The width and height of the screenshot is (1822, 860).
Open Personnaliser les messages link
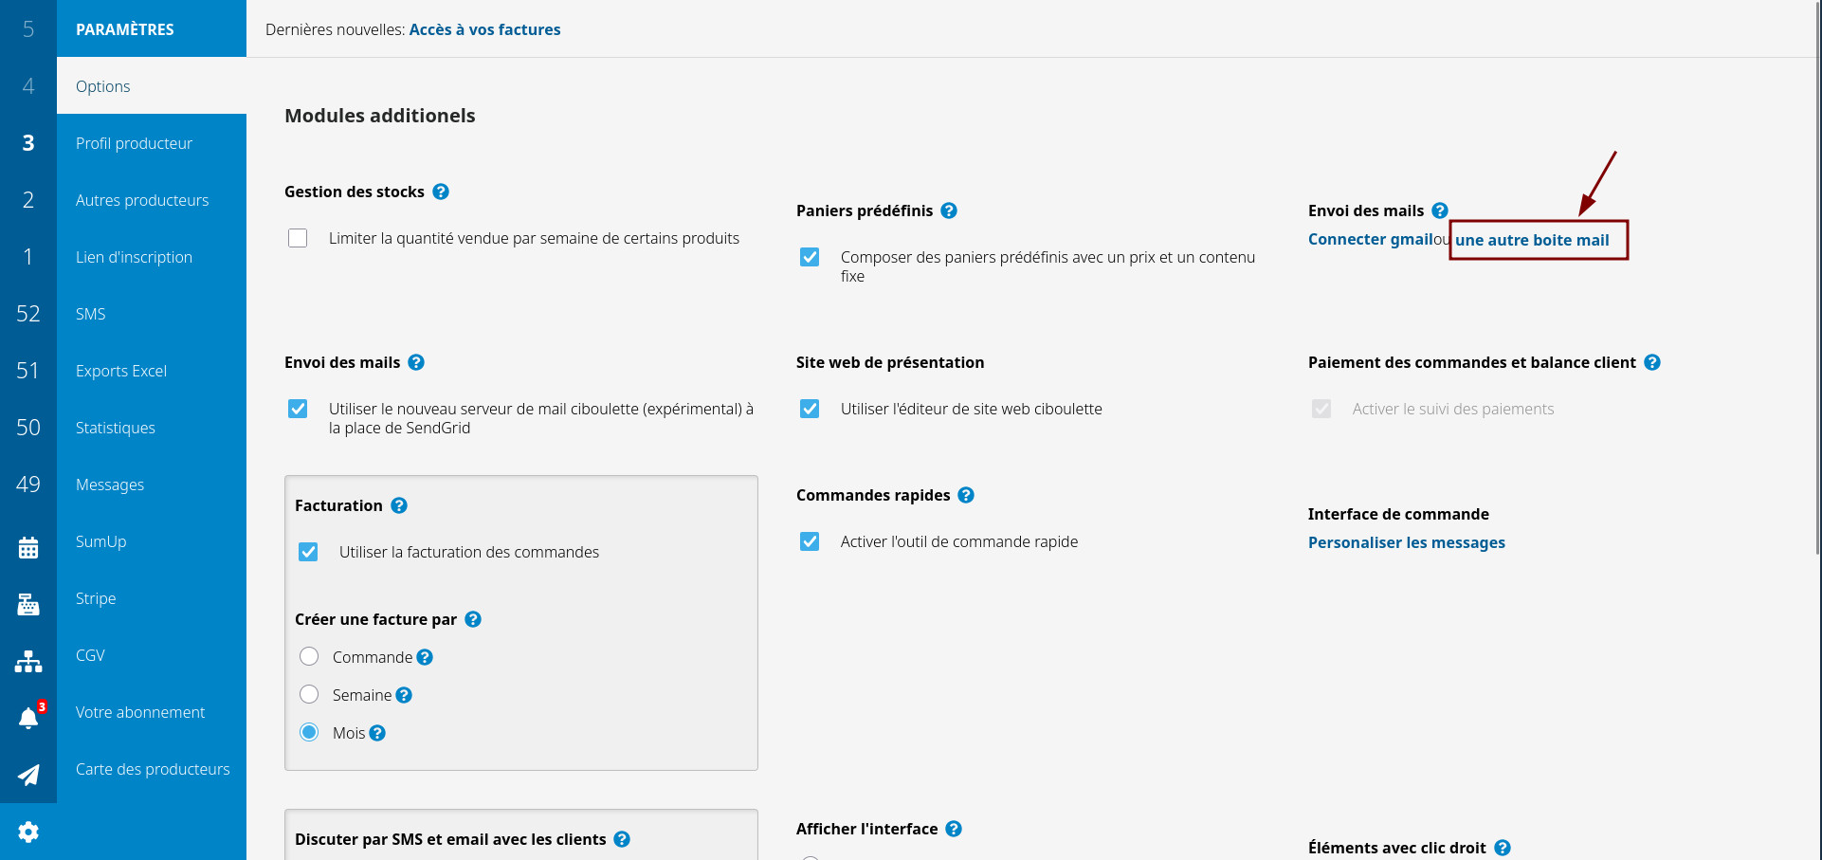click(x=1406, y=542)
